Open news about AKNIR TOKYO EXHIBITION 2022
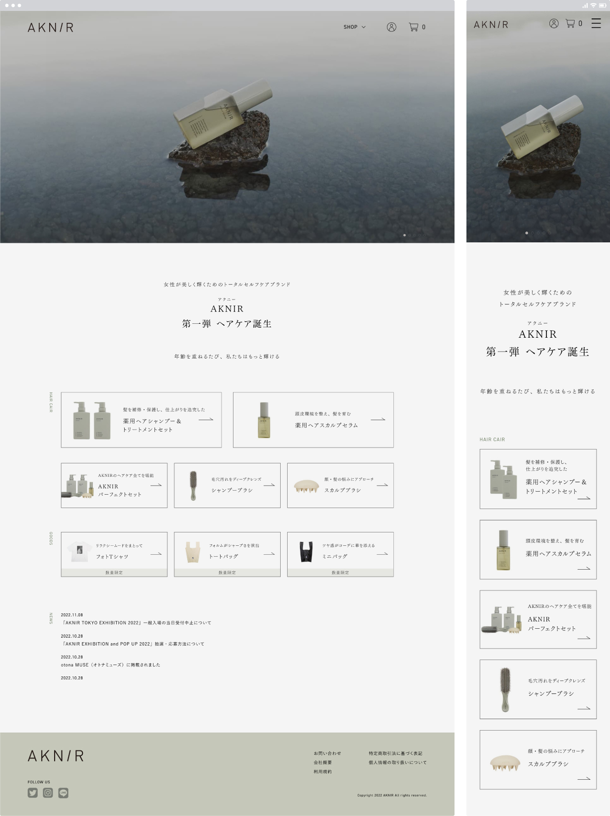 (x=136, y=623)
